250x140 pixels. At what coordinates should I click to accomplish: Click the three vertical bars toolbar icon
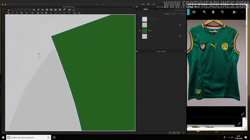[69, 10]
